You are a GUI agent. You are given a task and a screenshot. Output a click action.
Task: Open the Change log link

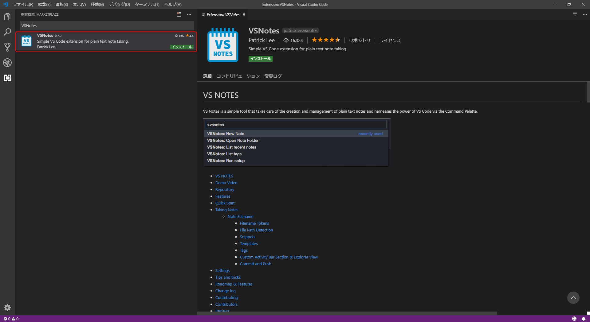click(226, 291)
